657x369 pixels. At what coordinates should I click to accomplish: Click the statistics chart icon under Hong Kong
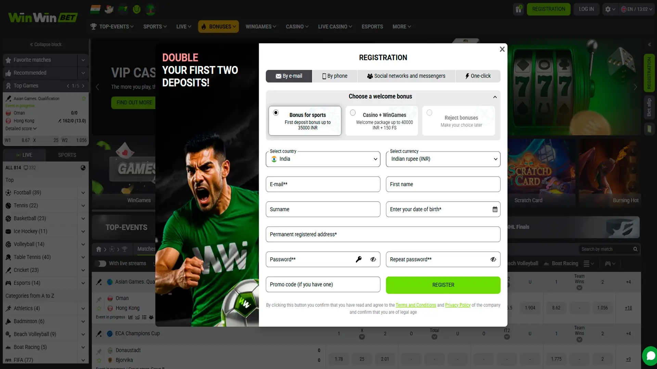(130, 317)
